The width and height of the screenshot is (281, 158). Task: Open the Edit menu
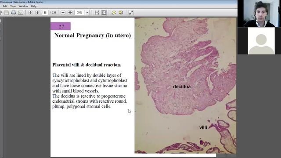point(5,6)
